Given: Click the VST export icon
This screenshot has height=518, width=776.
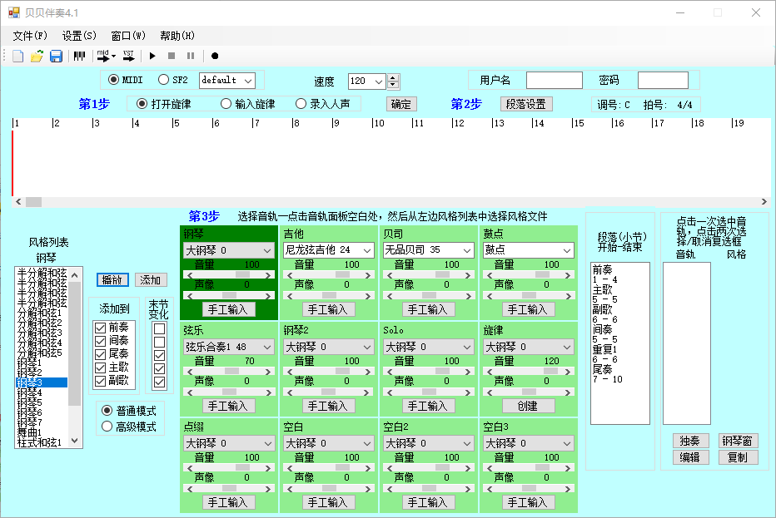Looking at the screenshot, I should [129, 56].
